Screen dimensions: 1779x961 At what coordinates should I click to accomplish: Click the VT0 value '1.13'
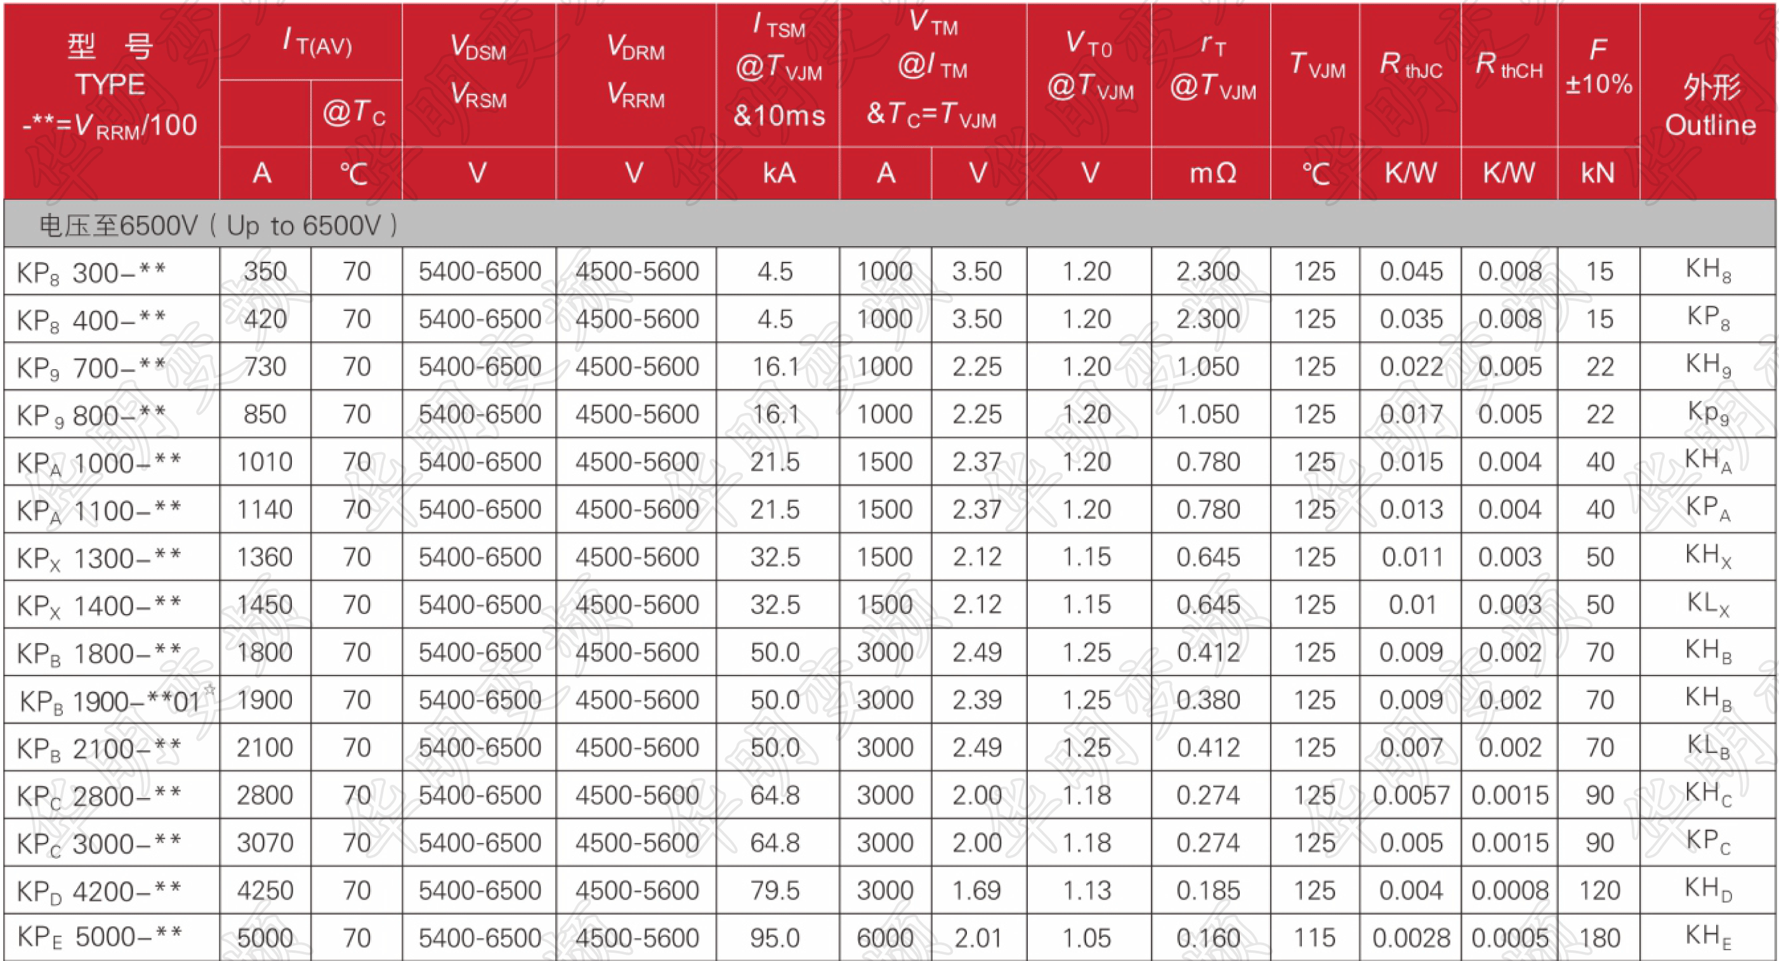(1087, 891)
